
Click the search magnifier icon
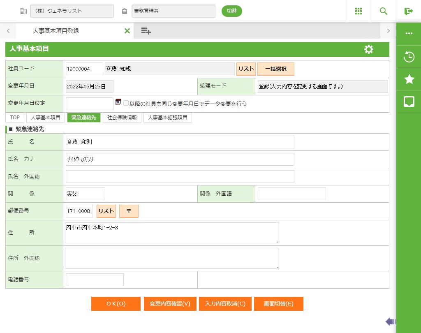[384, 11]
